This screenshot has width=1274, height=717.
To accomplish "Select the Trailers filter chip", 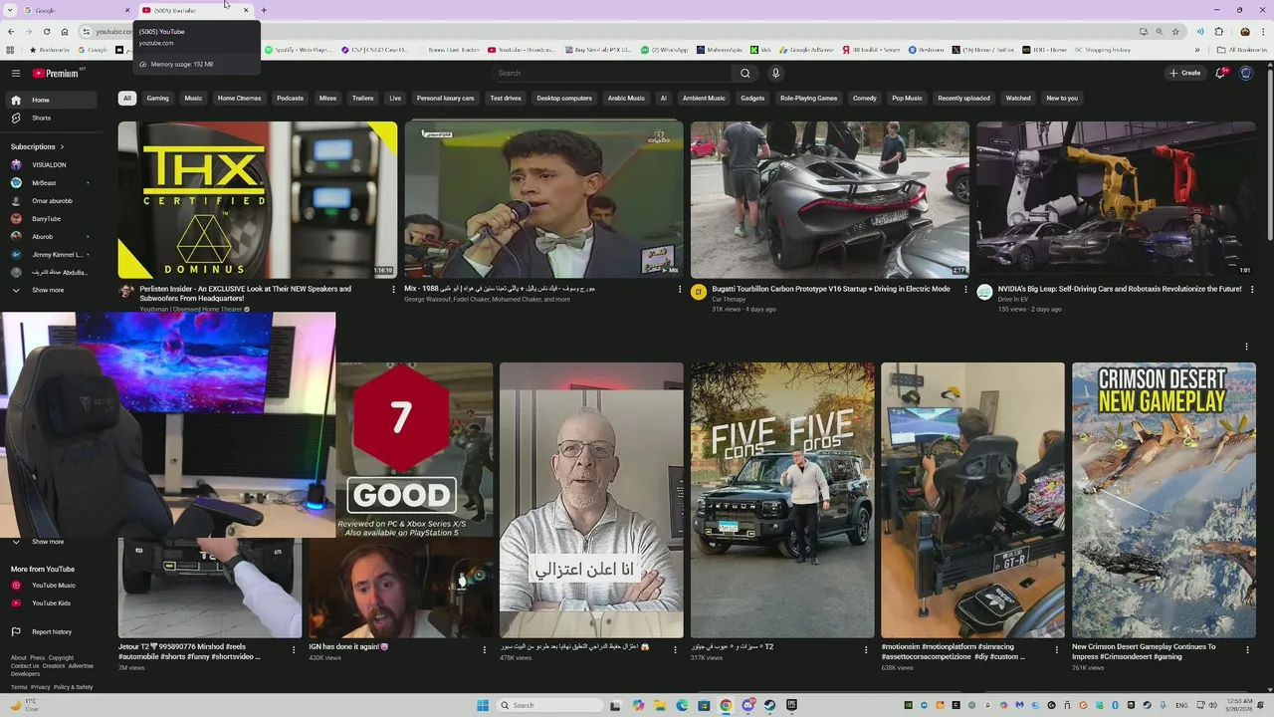I will click(x=362, y=99).
